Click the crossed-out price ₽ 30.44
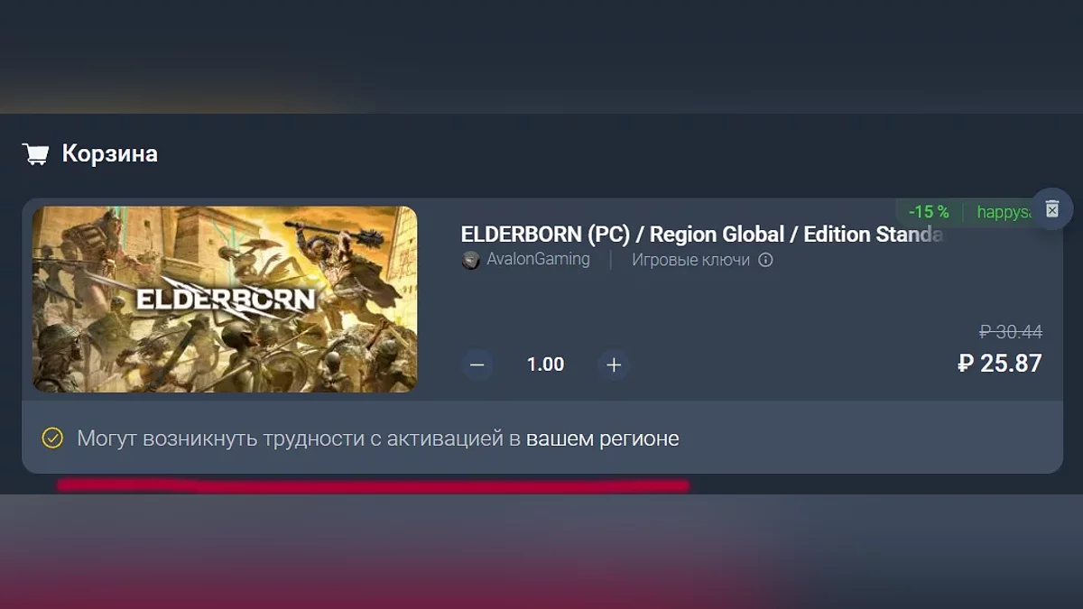 1011,332
